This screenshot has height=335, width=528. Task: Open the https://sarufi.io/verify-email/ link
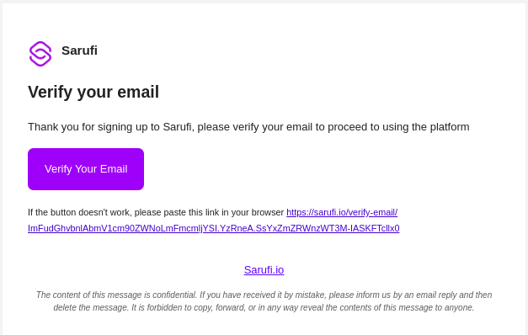click(342, 212)
